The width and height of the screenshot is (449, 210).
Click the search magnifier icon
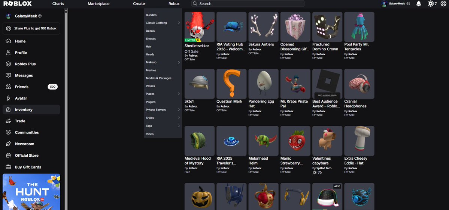(x=195, y=4)
